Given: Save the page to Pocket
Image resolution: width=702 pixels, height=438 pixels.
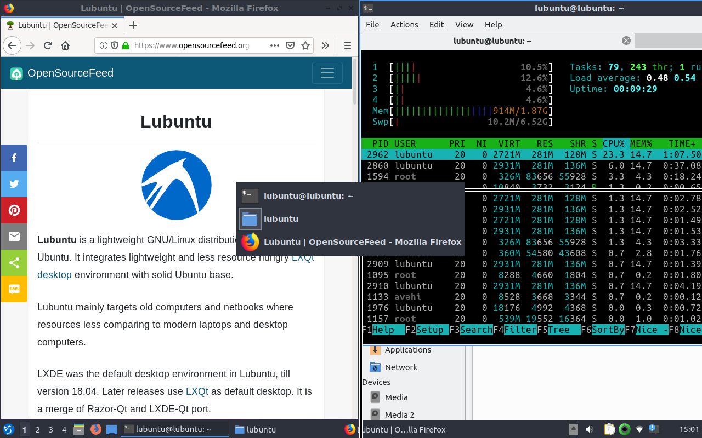Looking at the screenshot, I should 290,45.
